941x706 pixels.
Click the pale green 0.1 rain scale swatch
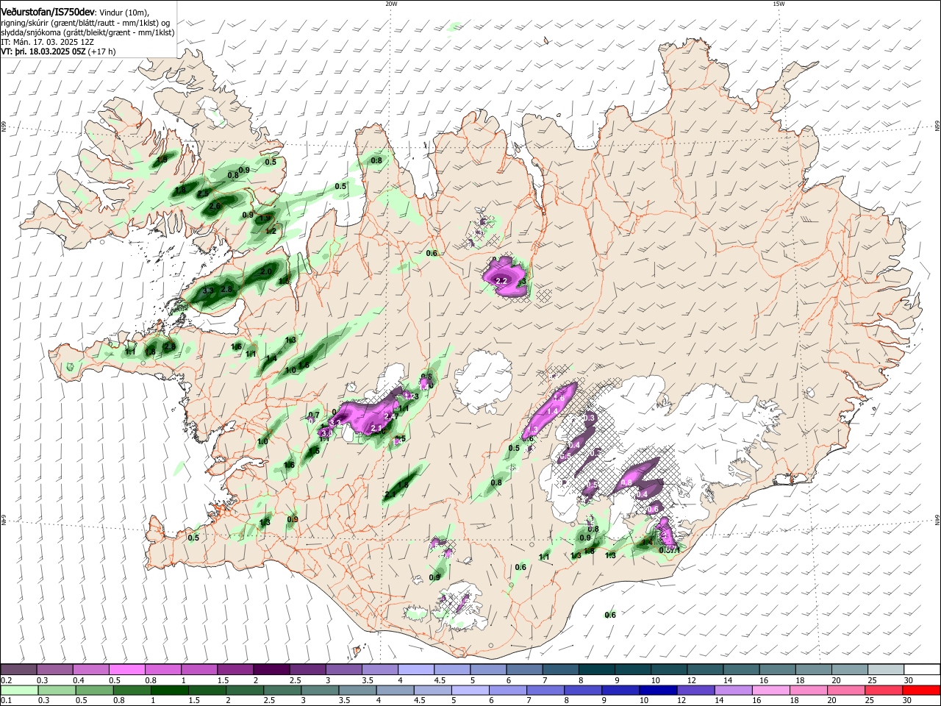point(18,690)
